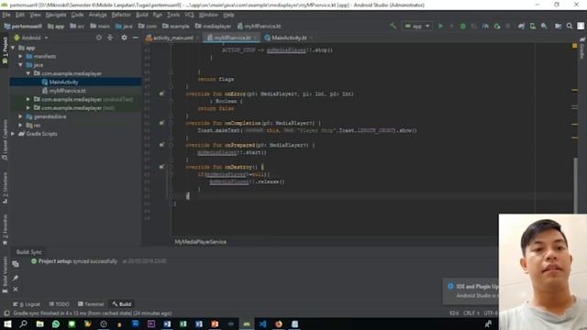The image size is (587, 330).
Task: Click override gutter icon beside onDestroy
Action: pos(161,167)
